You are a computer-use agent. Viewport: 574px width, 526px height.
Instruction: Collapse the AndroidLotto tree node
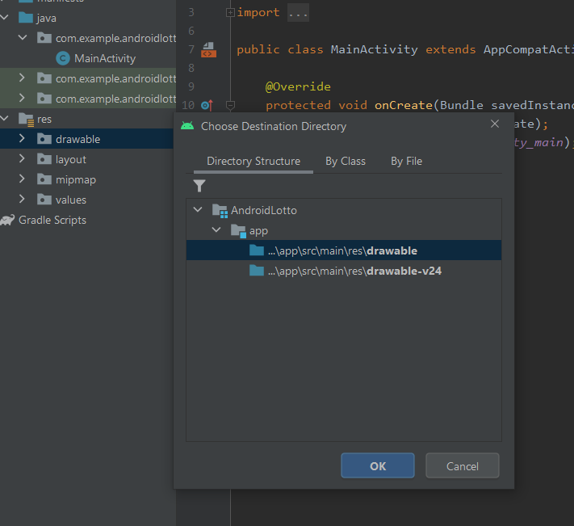(199, 210)
